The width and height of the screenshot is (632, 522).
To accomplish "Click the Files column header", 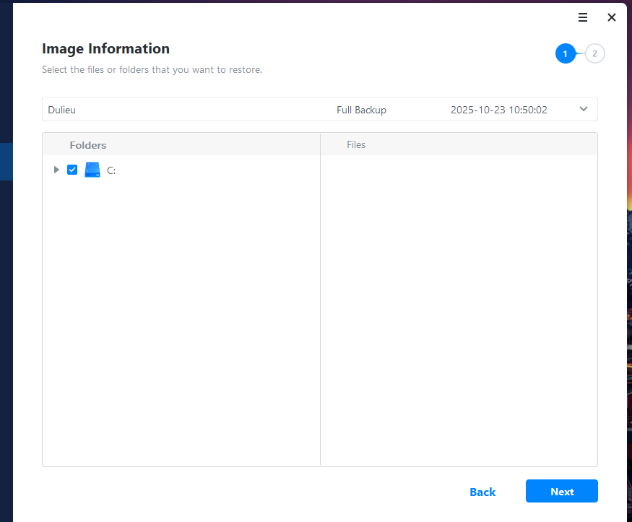I will tap(356, 145).
